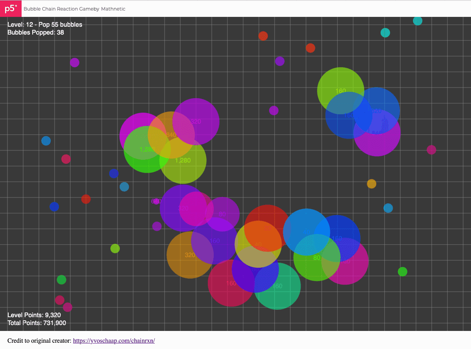Image resolution: width=471 pixels, height=349 pixels.
Task: Pop the small gold bubble on the right side
Action: point(371,183)
